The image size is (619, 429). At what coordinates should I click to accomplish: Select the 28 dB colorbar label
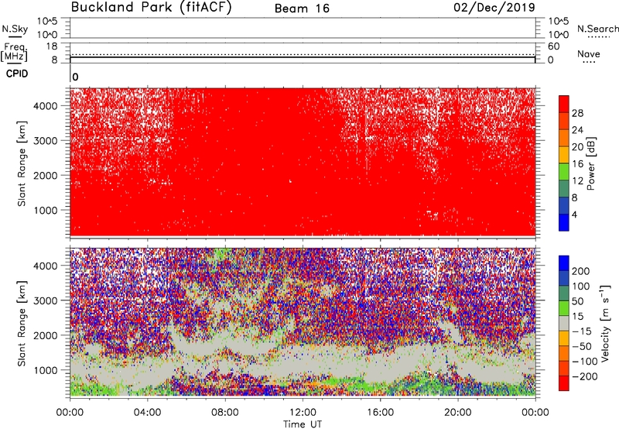point(577,113)
